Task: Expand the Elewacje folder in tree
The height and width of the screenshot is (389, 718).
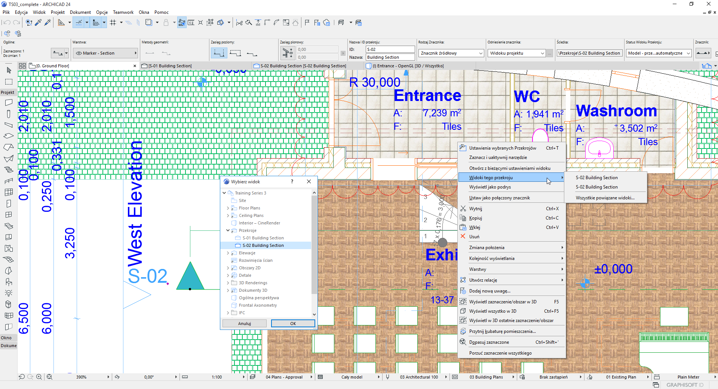Action: click(228, 253)
